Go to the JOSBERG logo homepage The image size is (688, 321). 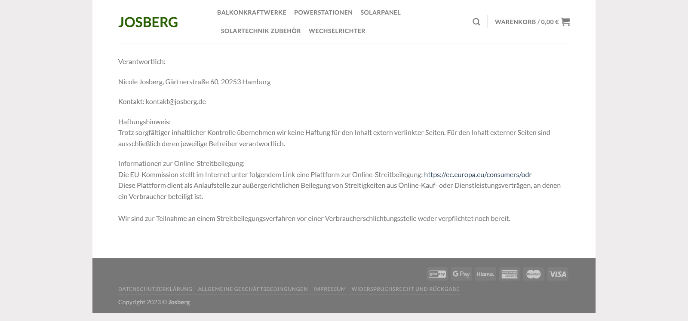tap(148, 22)
